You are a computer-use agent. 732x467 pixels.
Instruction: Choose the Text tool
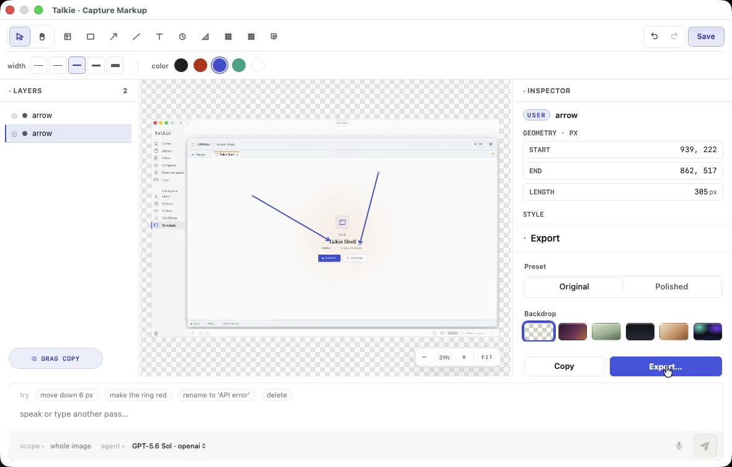click(x=159, y=37)
